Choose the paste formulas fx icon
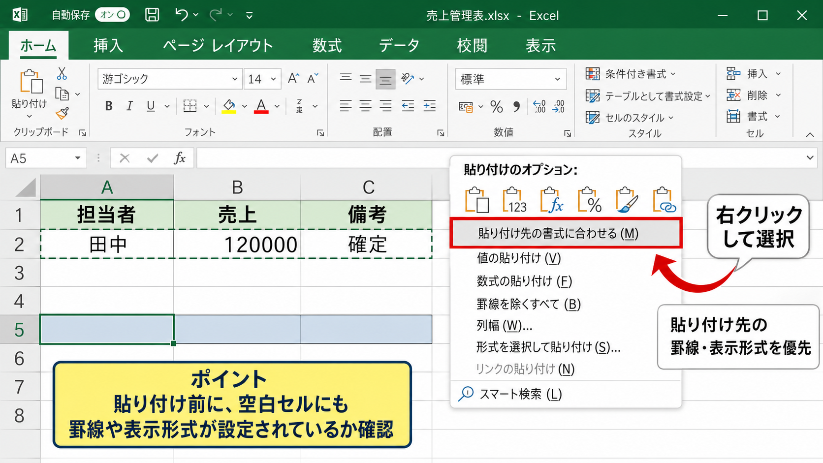 click(x=552, y=200)
